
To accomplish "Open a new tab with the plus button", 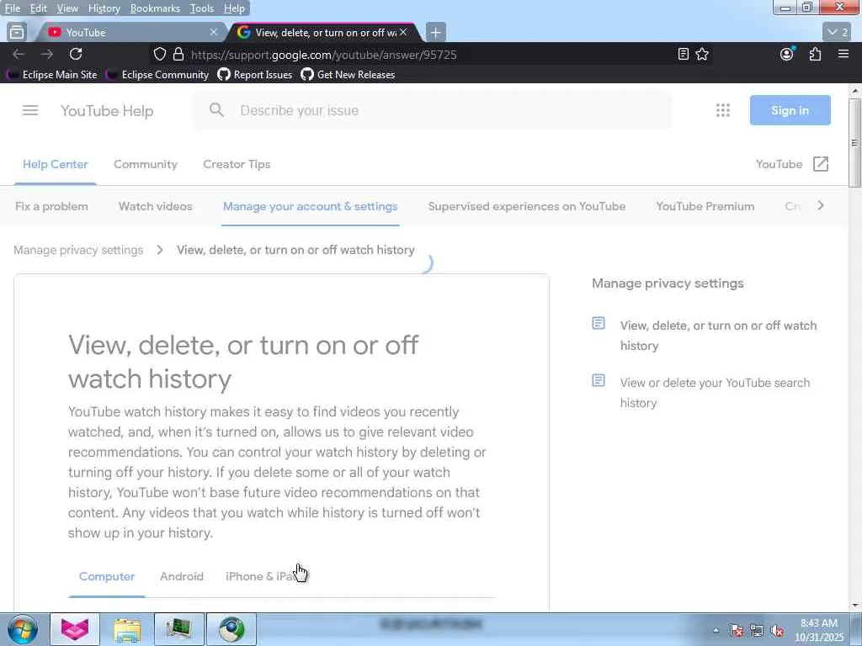I will click(435, 33).
